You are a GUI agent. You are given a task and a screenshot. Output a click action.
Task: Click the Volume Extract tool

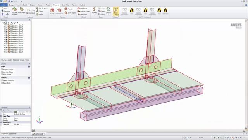tap(15, 11)
